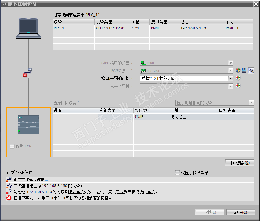This screenshot has width=260, height=221.
Task: Toggle the flash LED checkbox
Action: [12, 146]
